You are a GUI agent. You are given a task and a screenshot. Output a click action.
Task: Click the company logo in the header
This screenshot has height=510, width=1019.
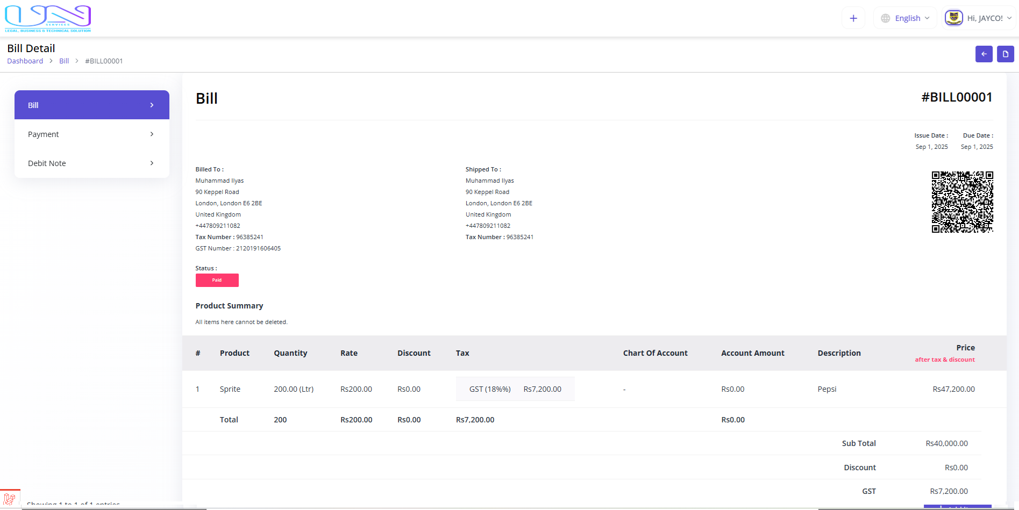click(x=48, y=19)
